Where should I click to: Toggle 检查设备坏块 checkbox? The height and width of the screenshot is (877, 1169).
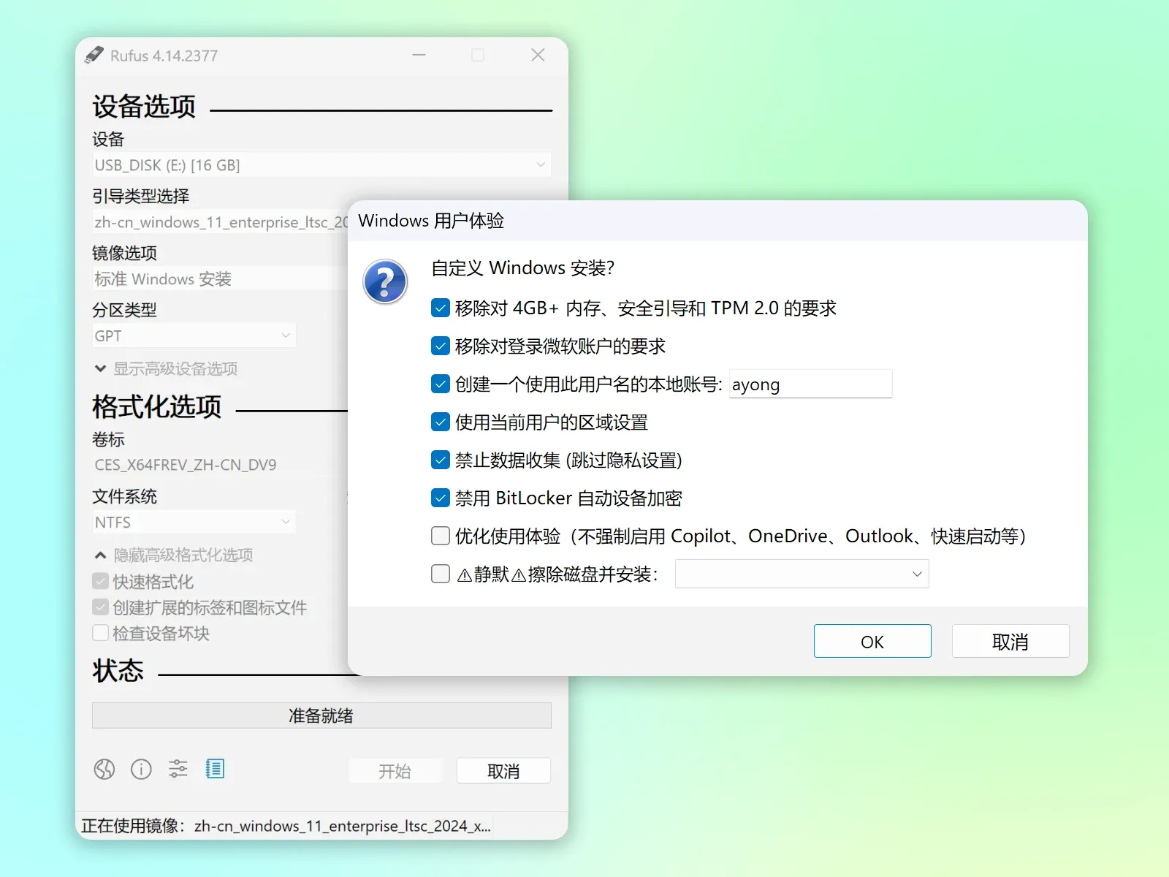coord(101,633)
